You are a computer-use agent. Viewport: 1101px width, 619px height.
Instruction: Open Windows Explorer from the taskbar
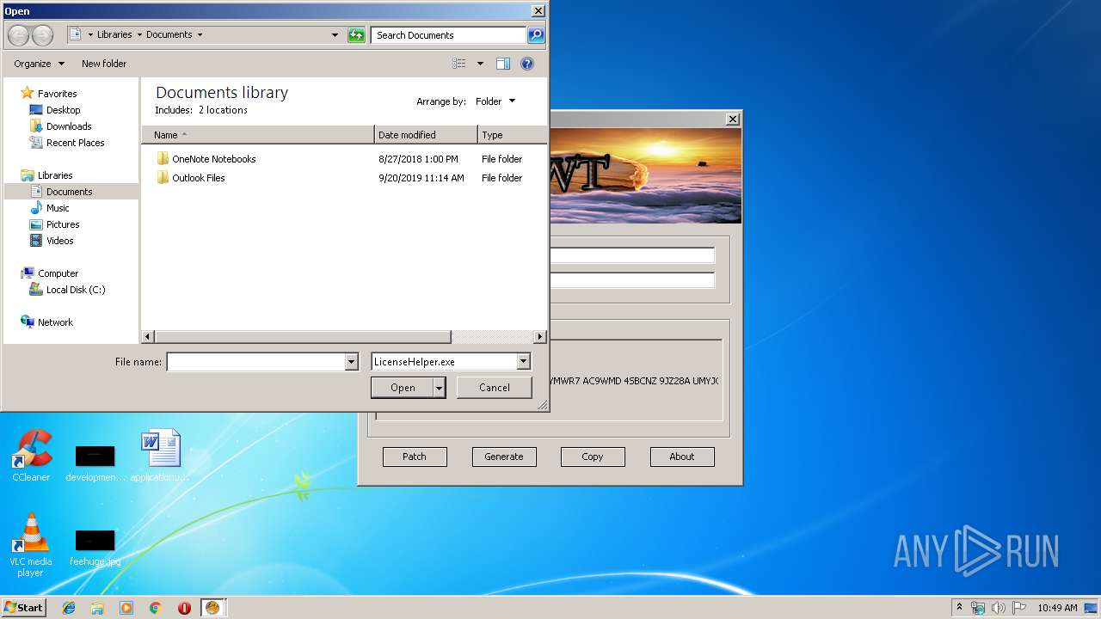click(97, 608)
